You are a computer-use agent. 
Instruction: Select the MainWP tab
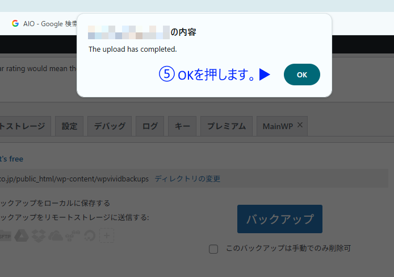[277, 126]
